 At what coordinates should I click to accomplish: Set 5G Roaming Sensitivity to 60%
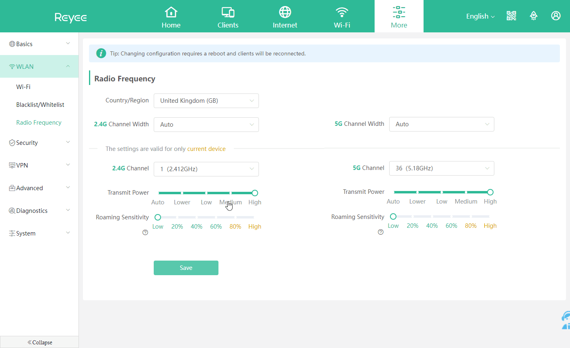click(x=451, y=217)
